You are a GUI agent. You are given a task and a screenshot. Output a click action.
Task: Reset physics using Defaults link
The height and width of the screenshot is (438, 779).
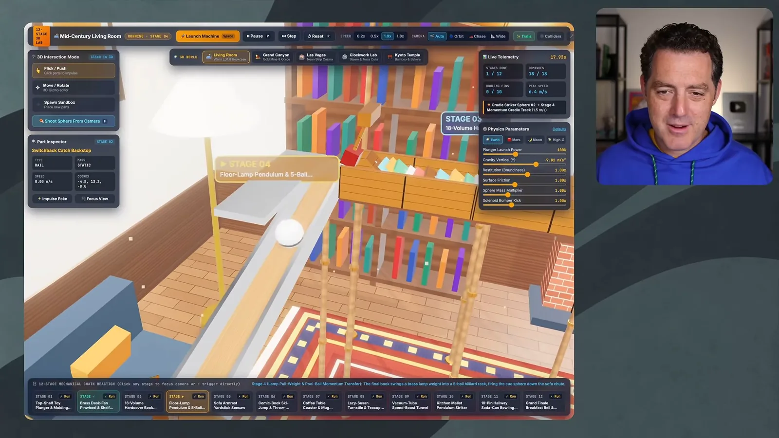559,129
